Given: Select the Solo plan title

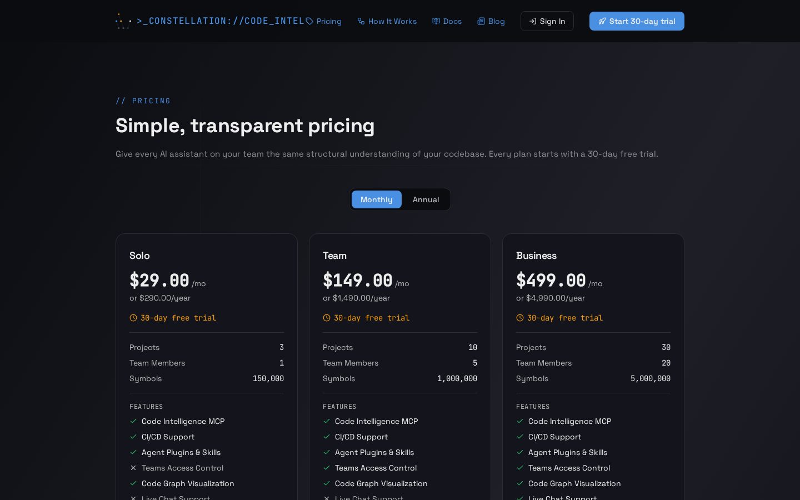Looking at the screenshot, I should coord(139,256).
